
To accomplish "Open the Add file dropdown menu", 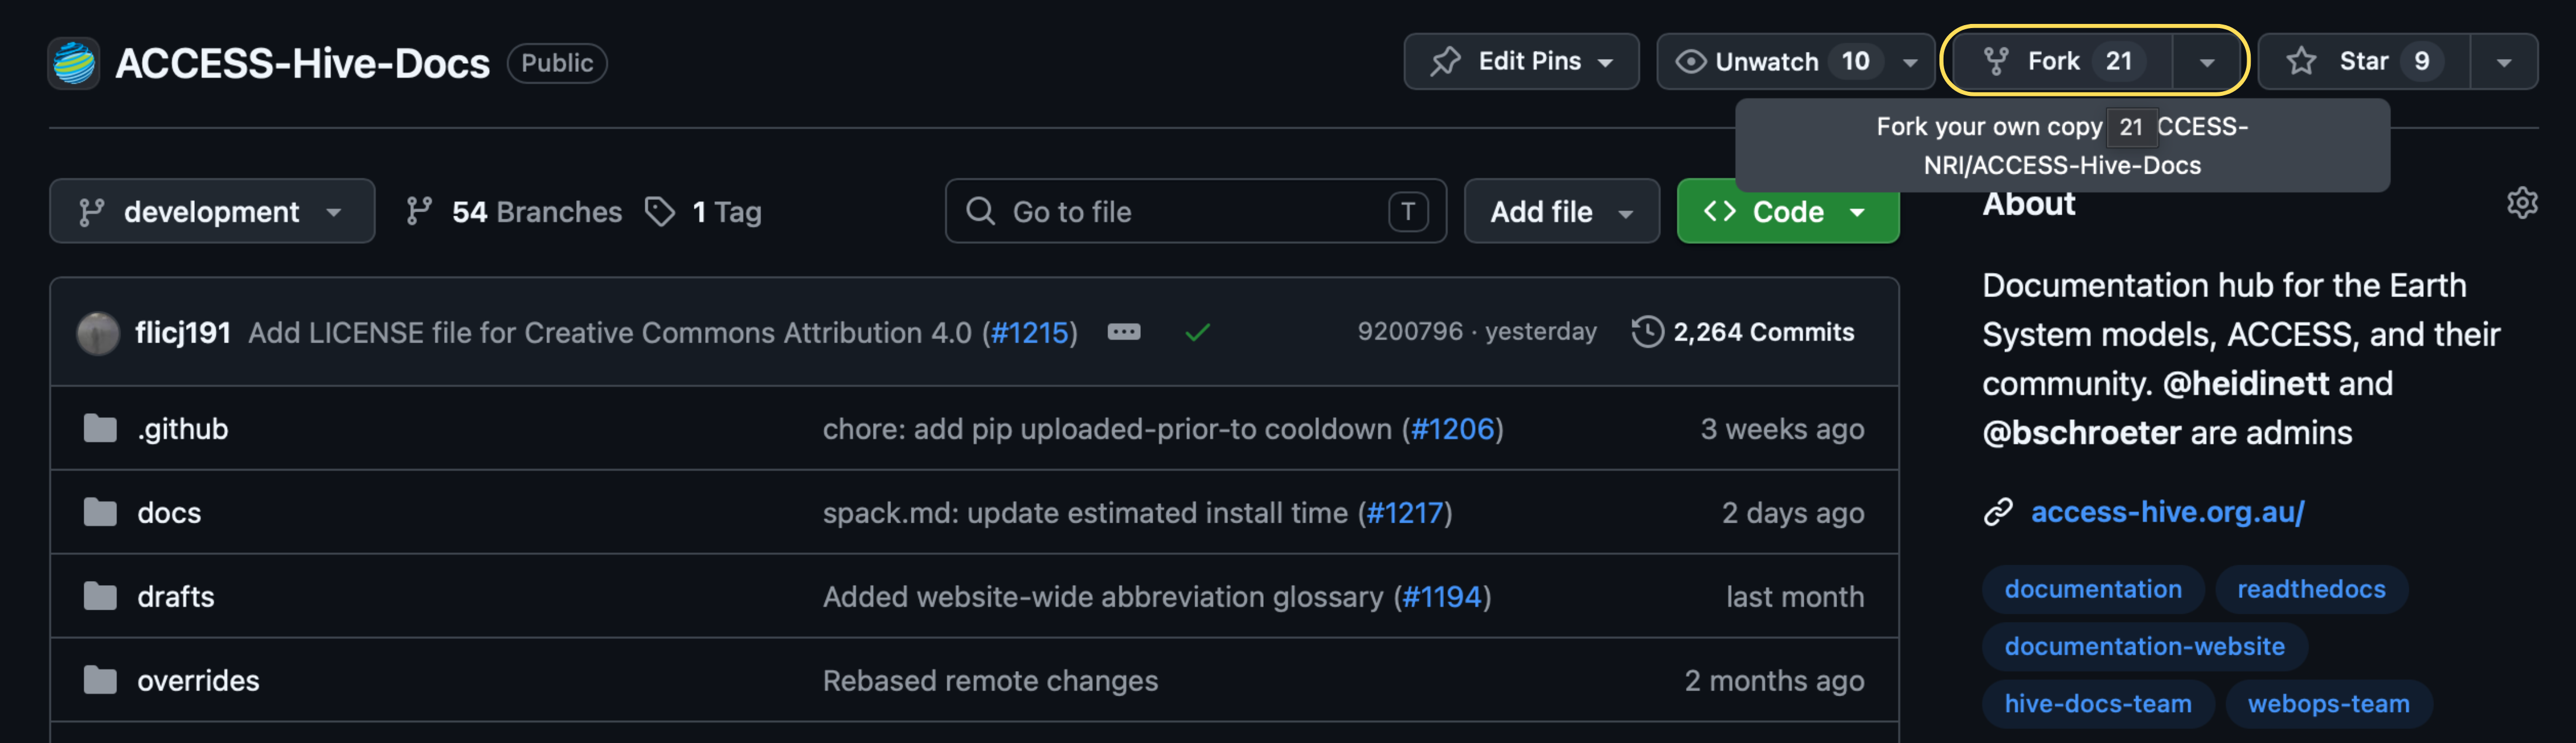I will point(1561,212).
